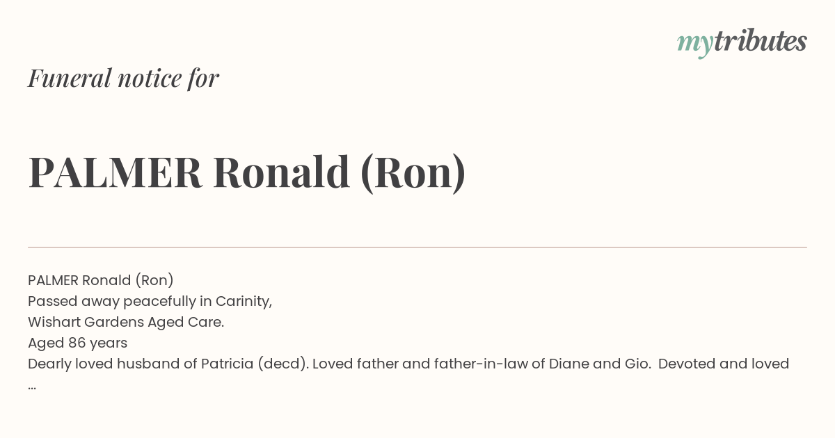The height and width of the screenshot is (438, 835).
Task: Click 'Devoted and loved' at line end
Action: (x=724, y=364)
